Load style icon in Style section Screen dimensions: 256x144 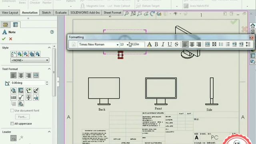pyautogui.click(x=38, y=54)
